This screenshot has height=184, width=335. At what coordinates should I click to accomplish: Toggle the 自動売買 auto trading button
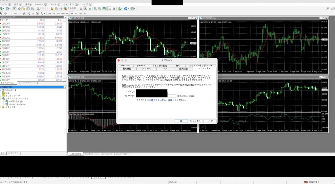pyautogui.click(x=70, y=9)
